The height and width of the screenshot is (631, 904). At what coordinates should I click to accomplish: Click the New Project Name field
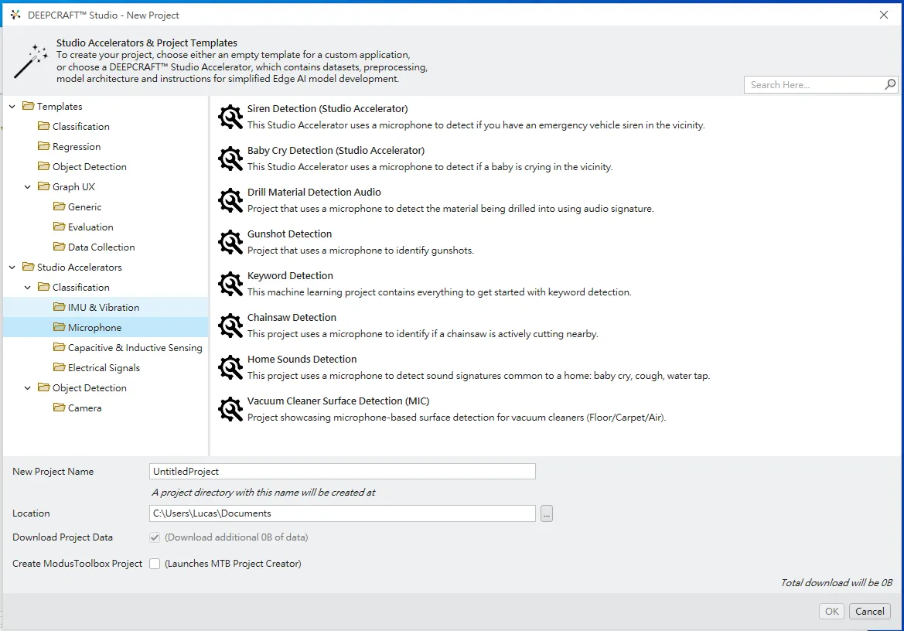342,472
